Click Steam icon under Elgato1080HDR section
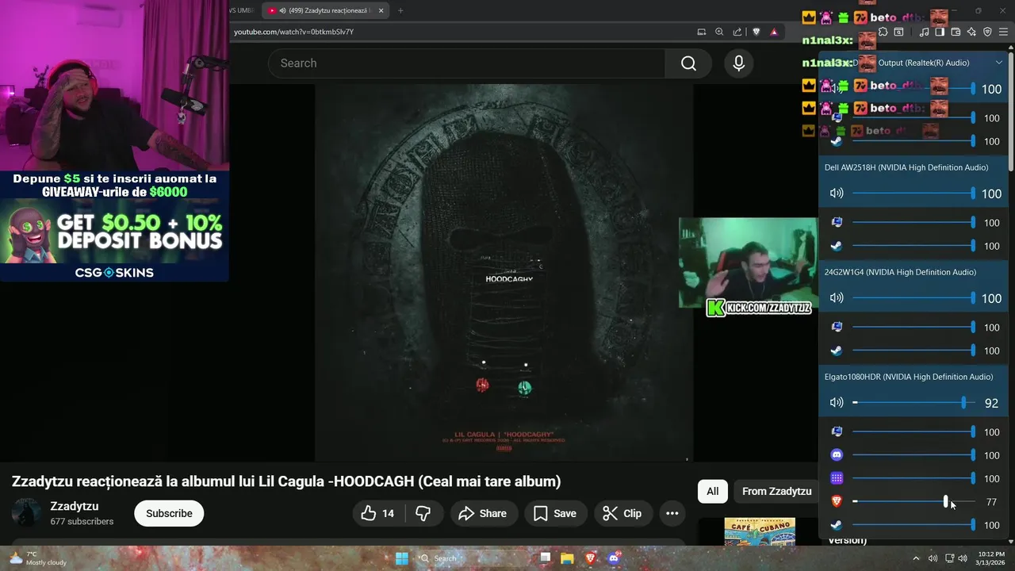 837,525
